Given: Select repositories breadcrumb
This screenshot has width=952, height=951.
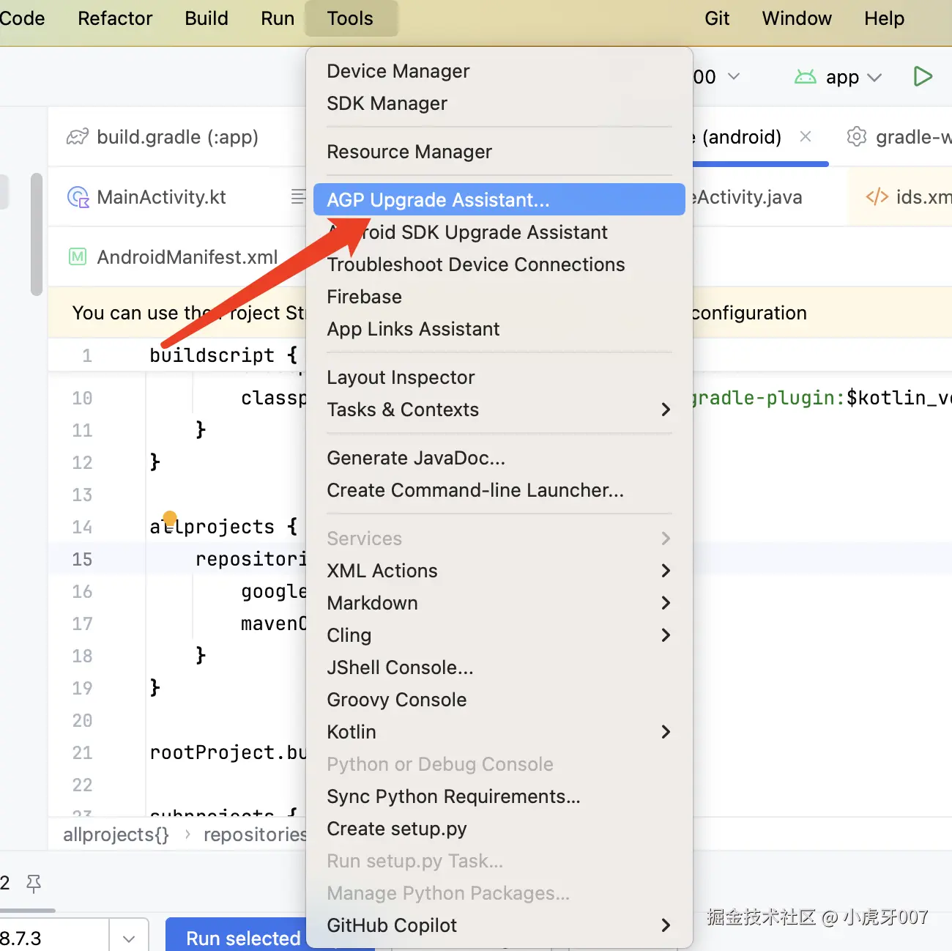Looking at the screenshot, I should pyautogui.click(x=255, y=835).
